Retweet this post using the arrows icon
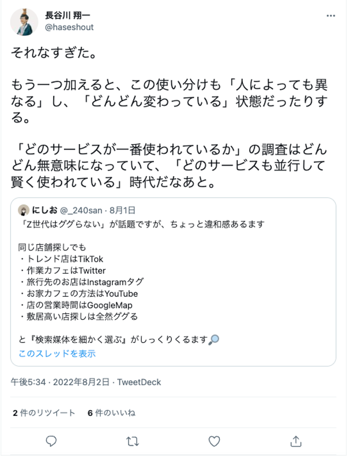This screenshot has width=347, height=456. click(132, 441)
